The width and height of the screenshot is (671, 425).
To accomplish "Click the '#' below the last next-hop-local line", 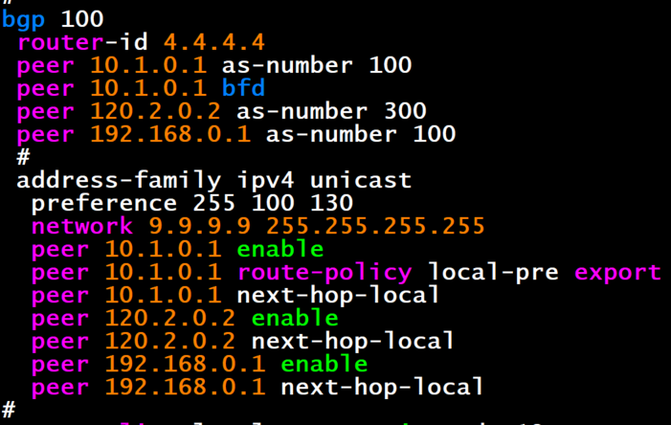I will pyautogui.click(x=9, y=410).
